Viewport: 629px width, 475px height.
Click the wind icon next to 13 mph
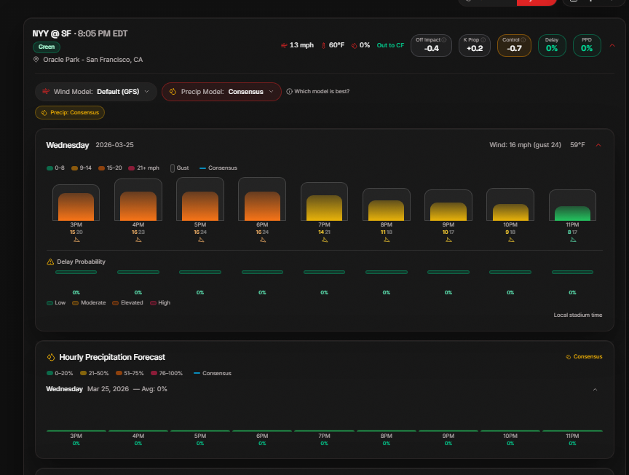click(x=284, y=45)
